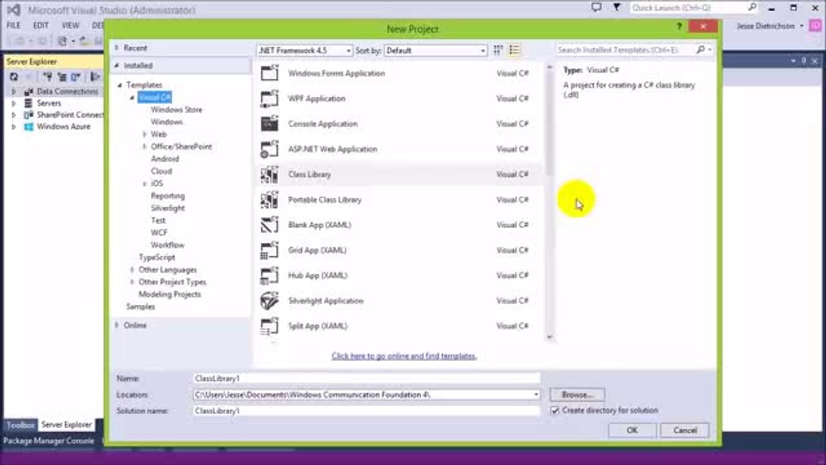This screenshot has height=465, width=826.
Task: Expand the Recent section
Action: tap(117, 48)
